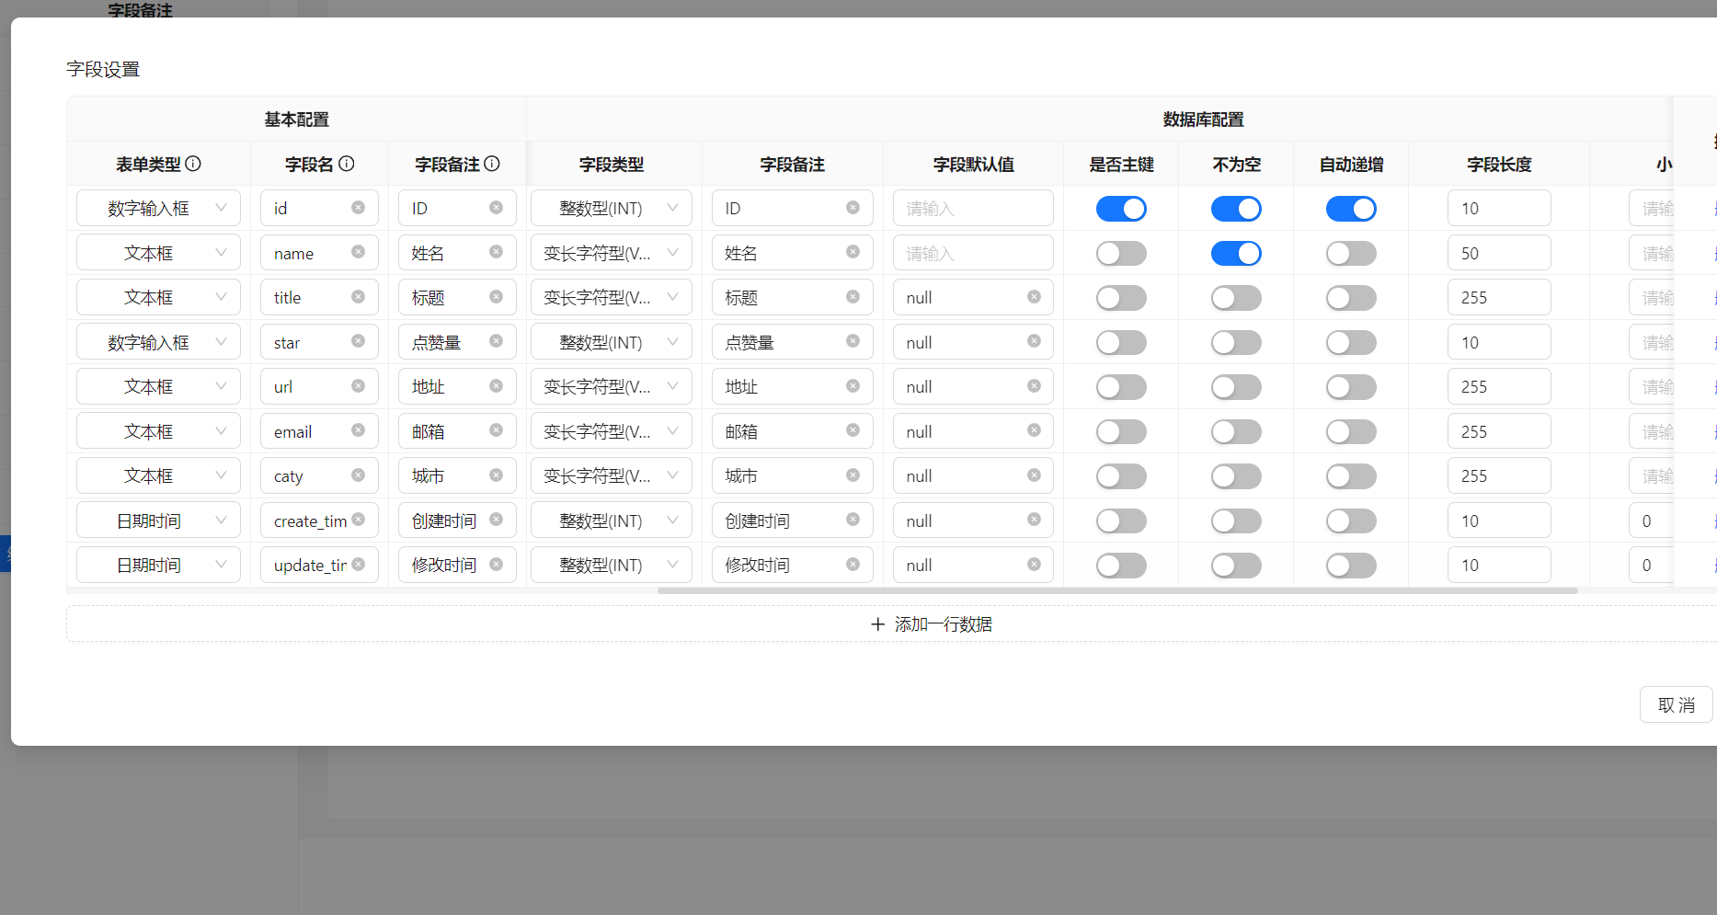Click the horizontal table scrollbar

[1116, 590]
